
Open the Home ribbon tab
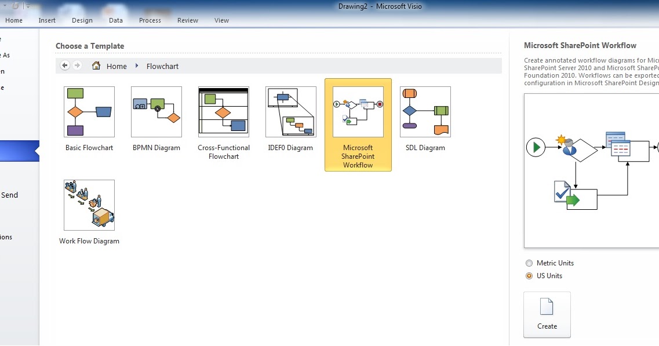point(14,20)
